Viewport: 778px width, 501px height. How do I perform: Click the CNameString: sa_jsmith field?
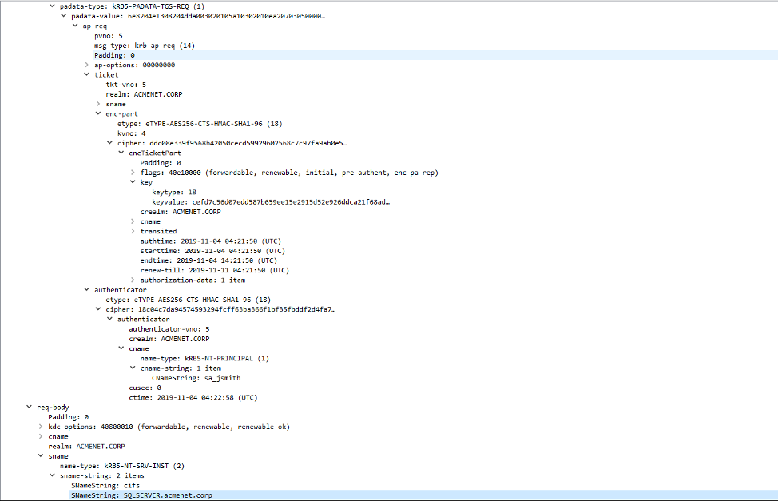(196, 378)
